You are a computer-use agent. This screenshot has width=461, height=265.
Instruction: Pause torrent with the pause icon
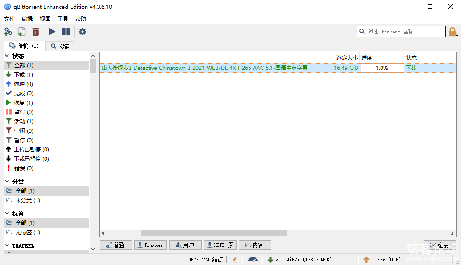(x=66, y=32)
